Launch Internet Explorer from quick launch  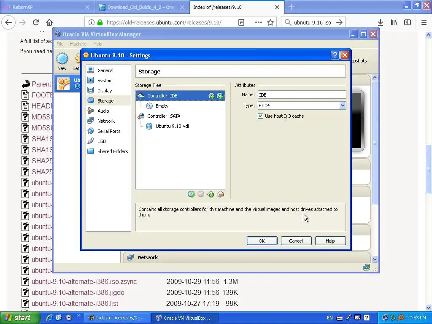pyautogui.click(x=49, y=318)
